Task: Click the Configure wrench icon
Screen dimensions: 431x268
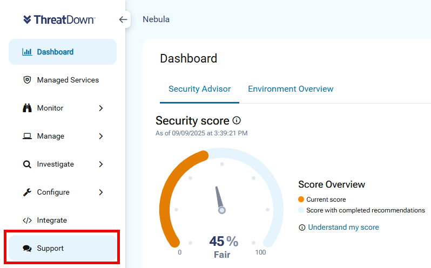Action: (x=27, y=193)
